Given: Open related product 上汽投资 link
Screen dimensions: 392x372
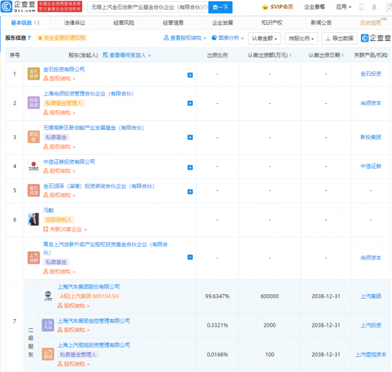Looking at the screenshot, I should coord(371,325).
